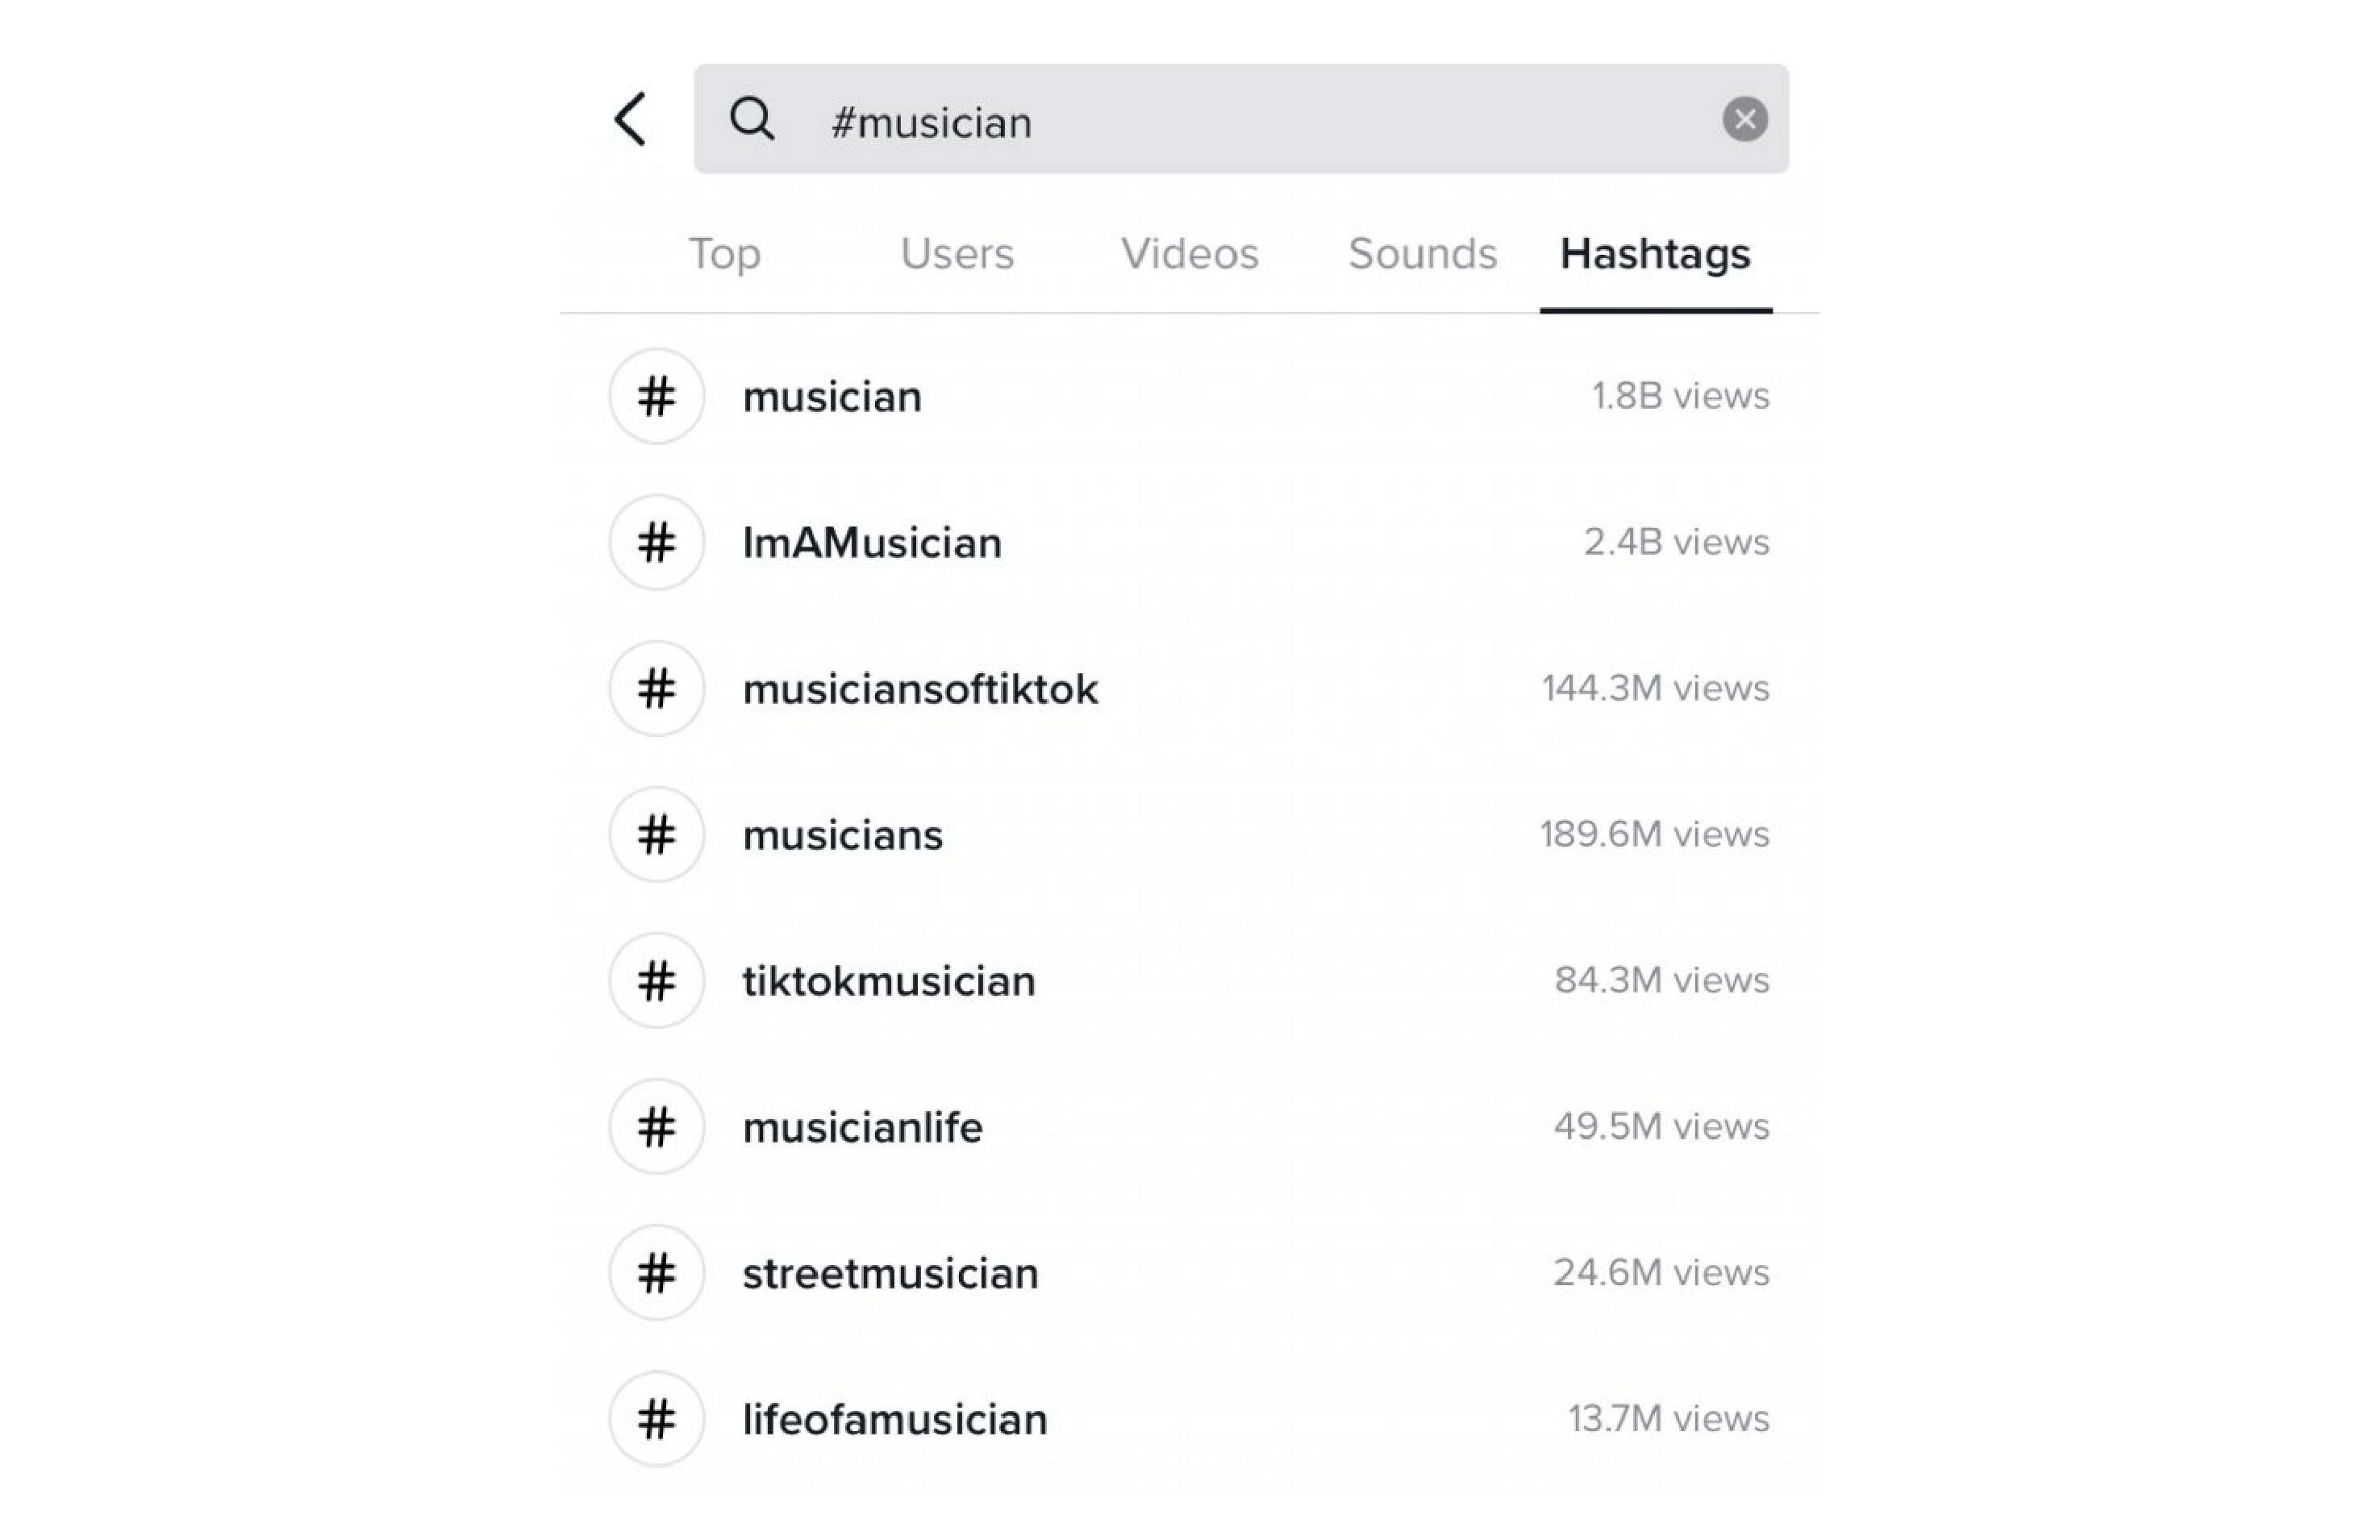Click the 1.8B views count

pos(1680,396)
